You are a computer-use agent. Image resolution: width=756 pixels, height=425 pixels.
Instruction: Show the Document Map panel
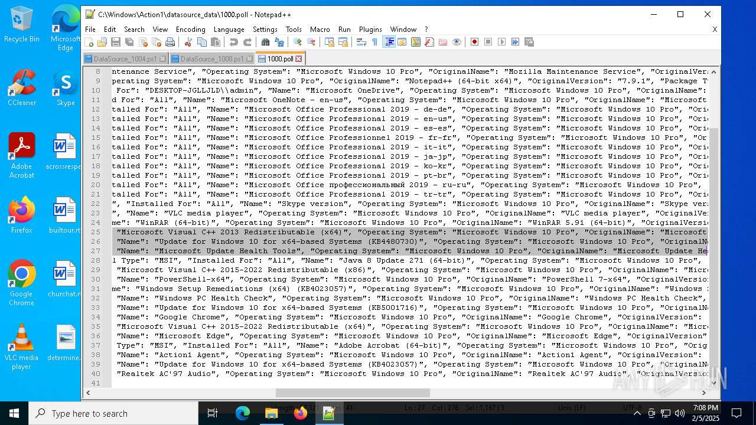click(x=416, y=42)
